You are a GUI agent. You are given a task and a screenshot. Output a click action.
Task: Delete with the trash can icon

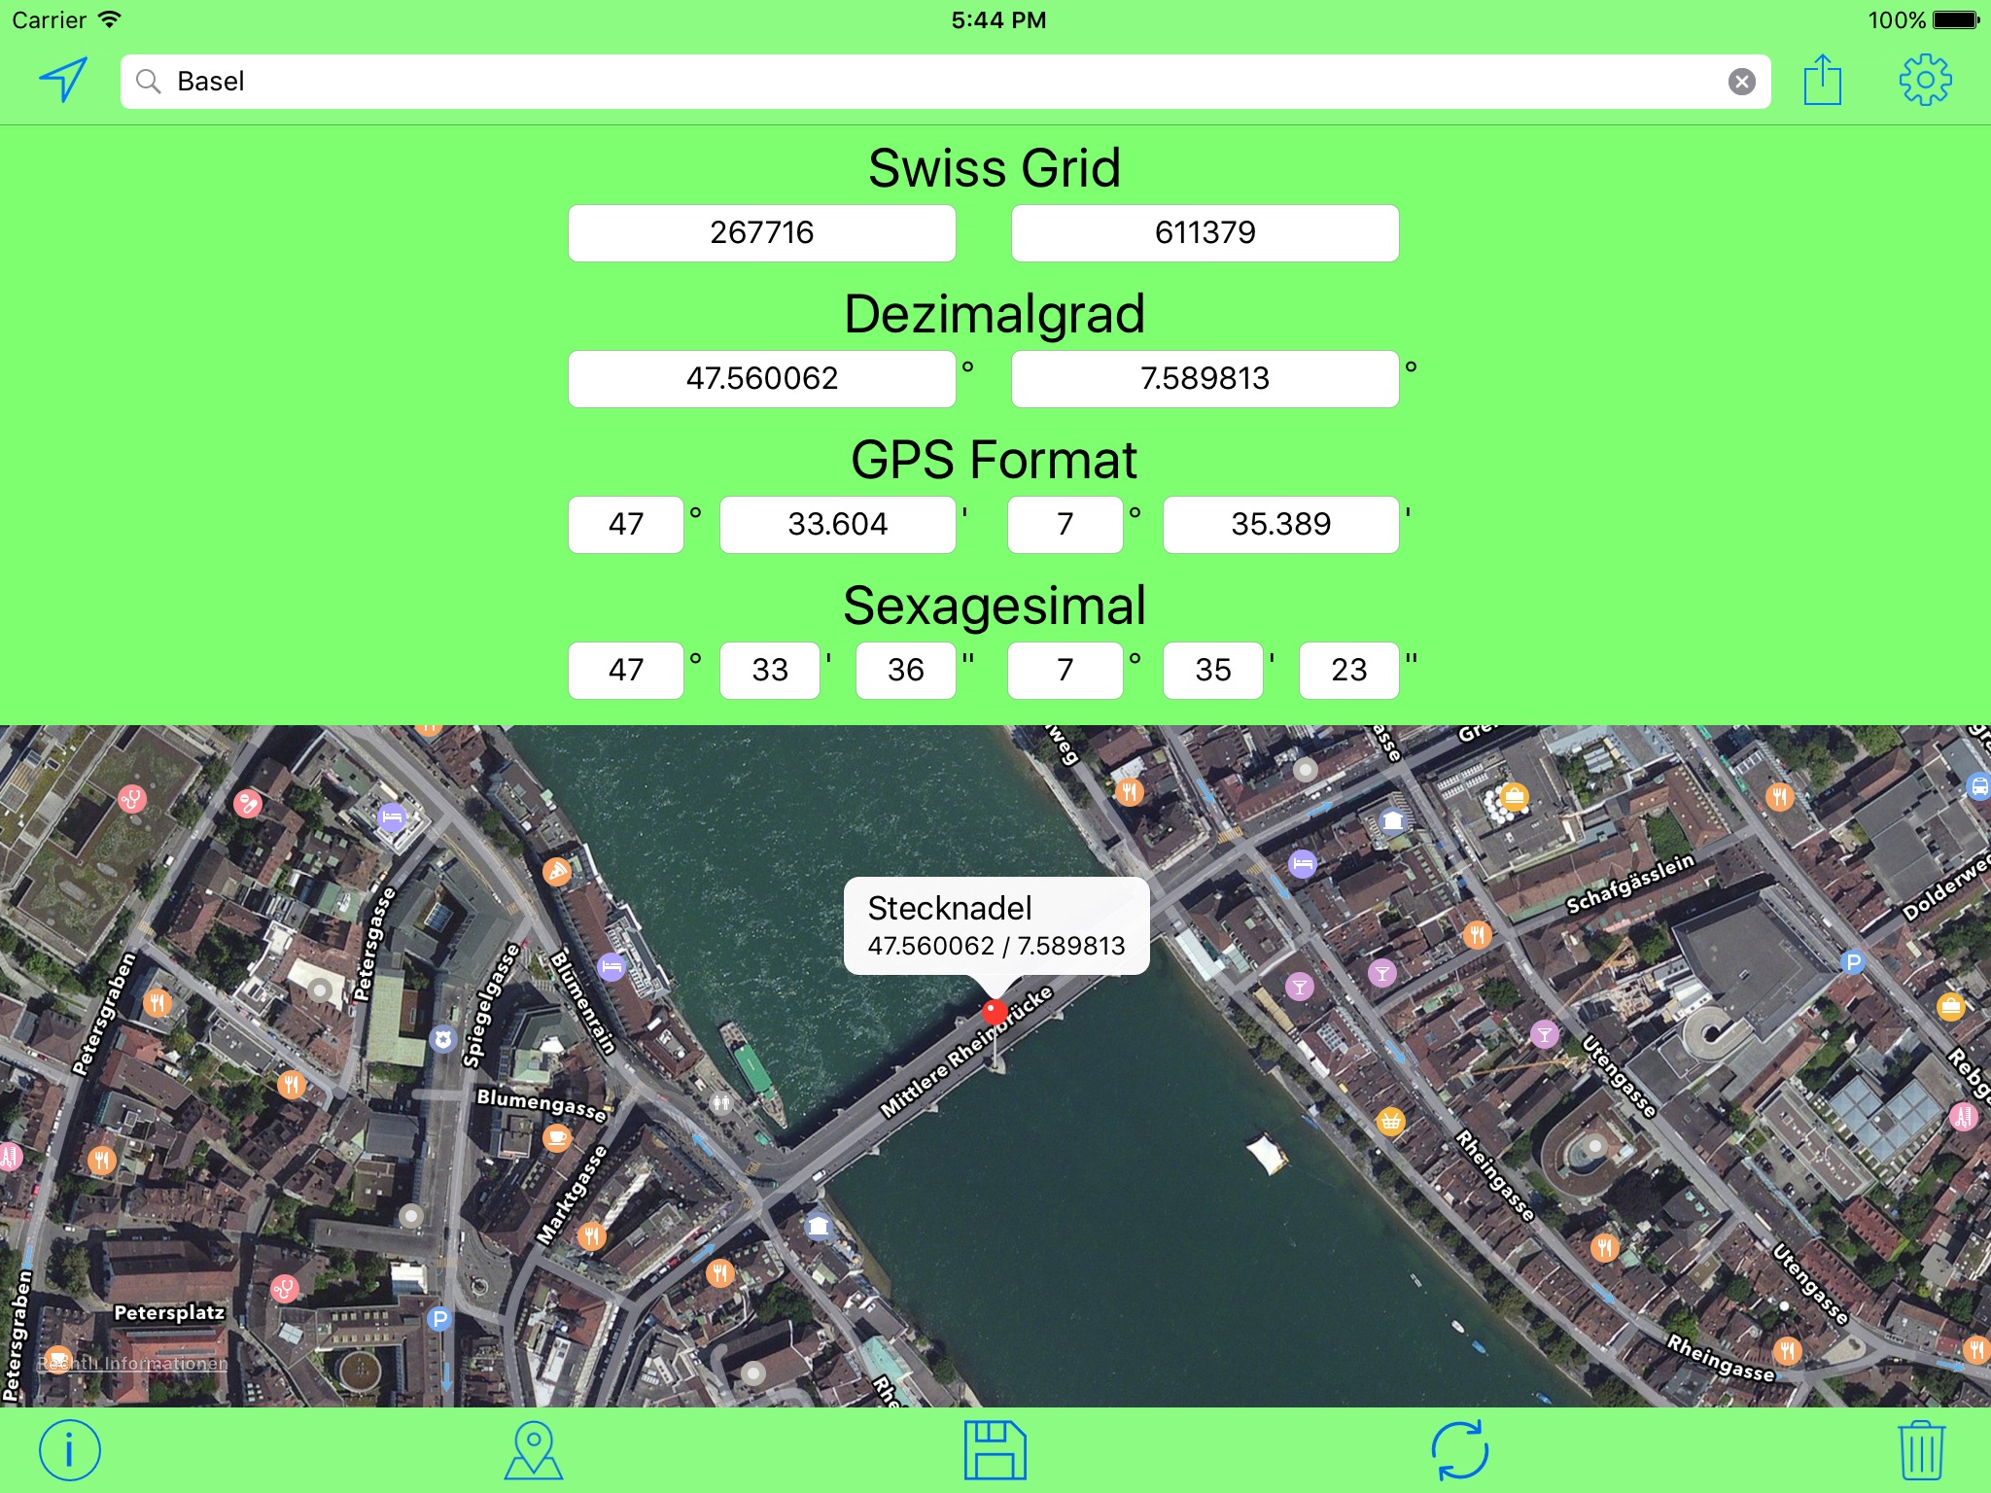(1921, 1450)
